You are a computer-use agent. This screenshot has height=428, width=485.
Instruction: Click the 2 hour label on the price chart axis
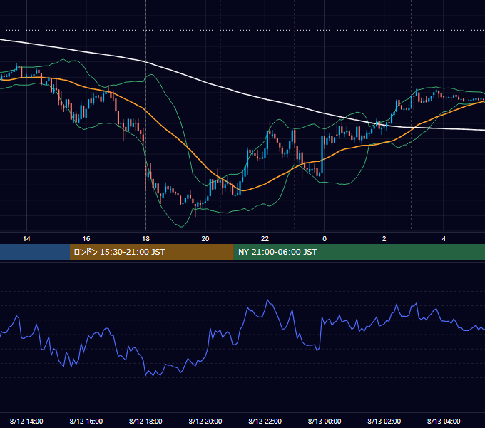384,239
